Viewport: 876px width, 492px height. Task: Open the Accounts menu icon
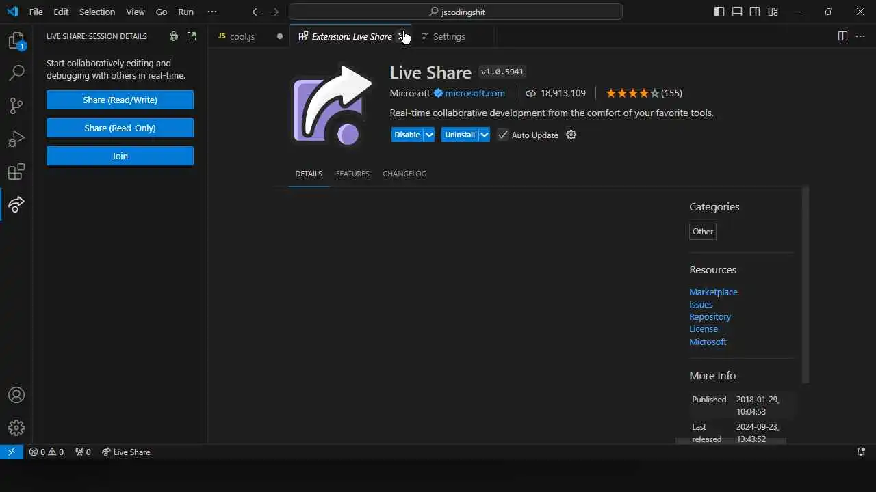point(16,395)
